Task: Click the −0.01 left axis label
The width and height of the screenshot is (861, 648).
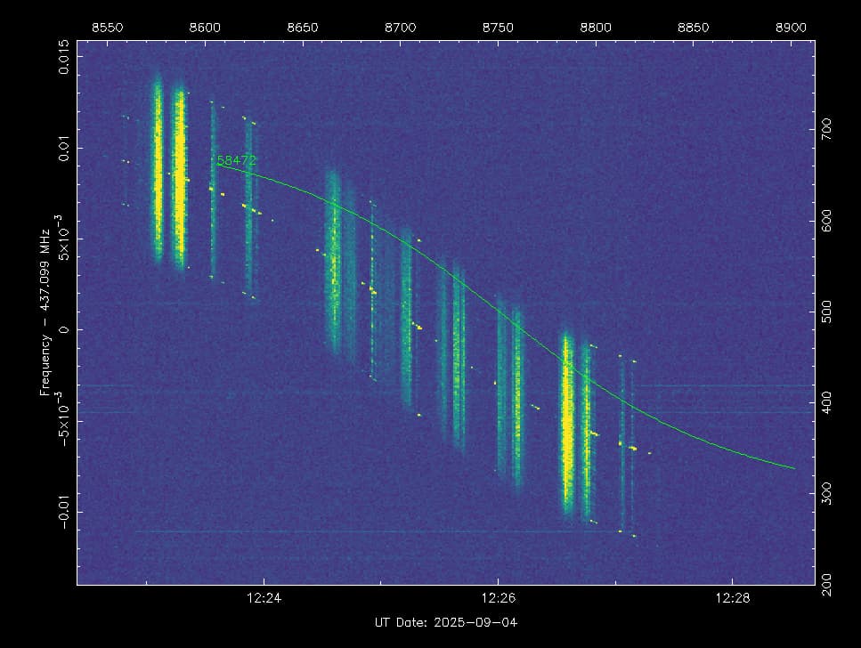Action: (x=66, y=511)
